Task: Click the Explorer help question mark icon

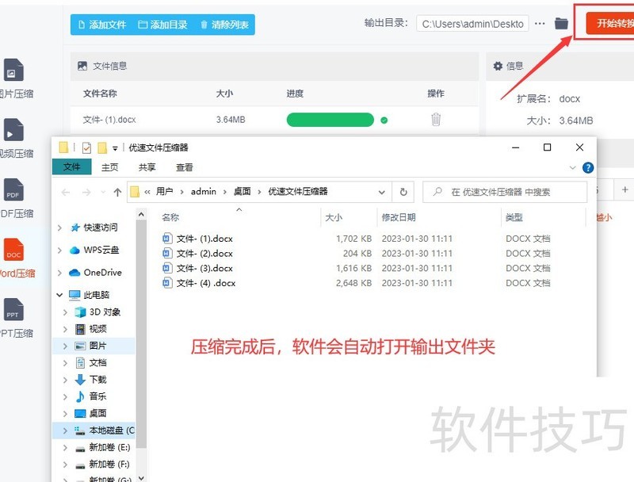Action: pyautogui.click(x=588, y=167)
